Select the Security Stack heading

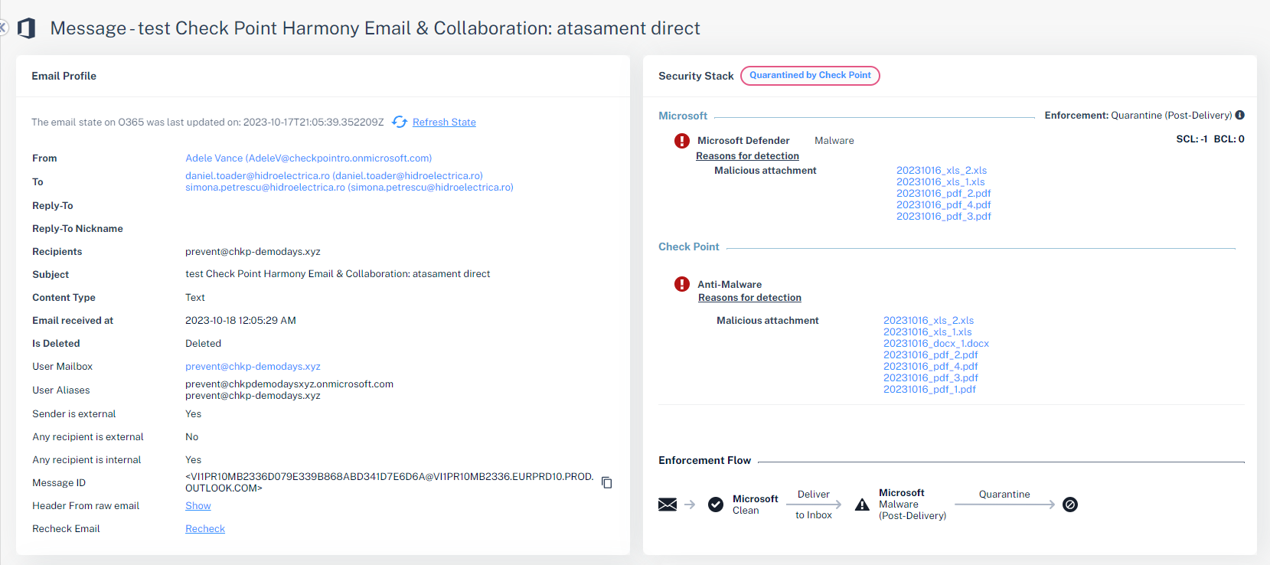(x=696, y=76)
